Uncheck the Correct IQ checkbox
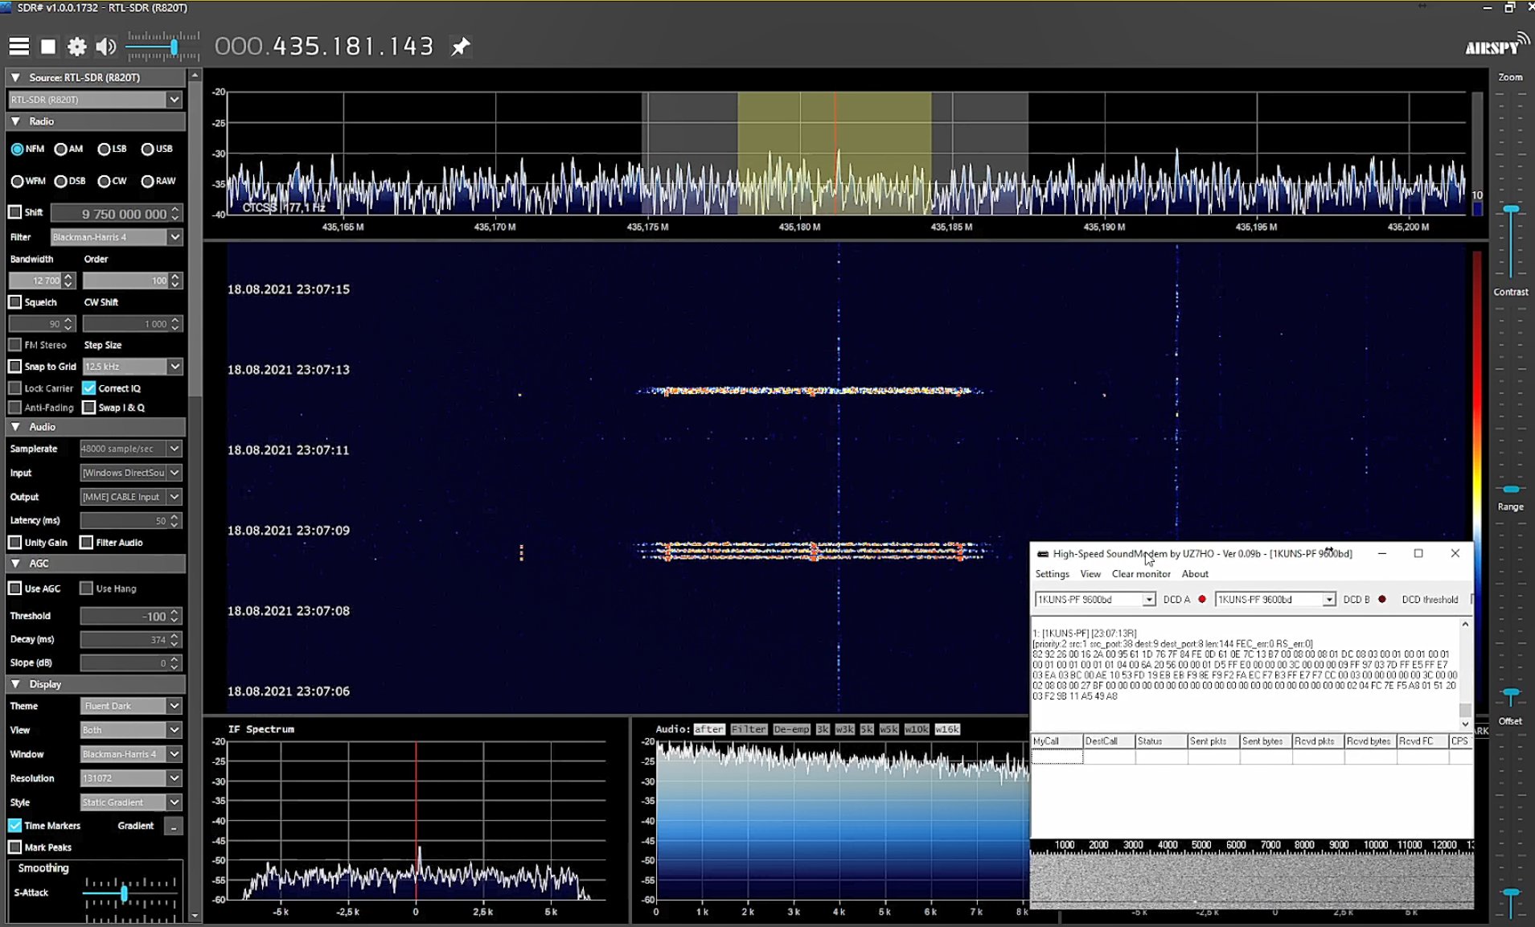The height and width of the screenshot is (927, 1535). coord(90,388)
